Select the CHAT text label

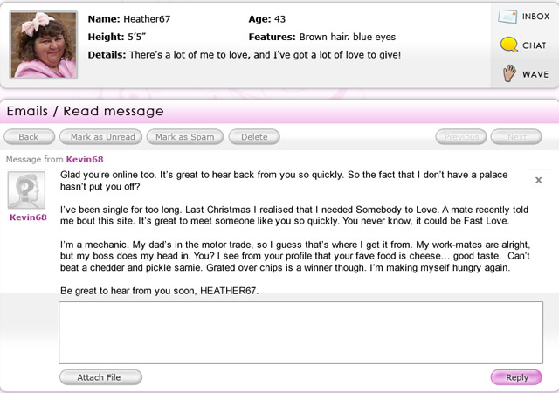click(x=535, y=45)
